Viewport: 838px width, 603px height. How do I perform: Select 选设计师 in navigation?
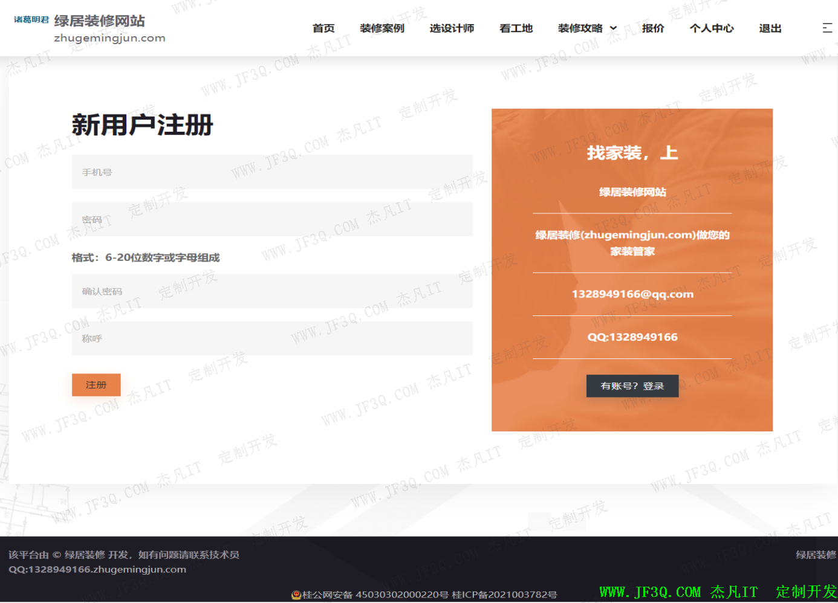tap(452, 28)
